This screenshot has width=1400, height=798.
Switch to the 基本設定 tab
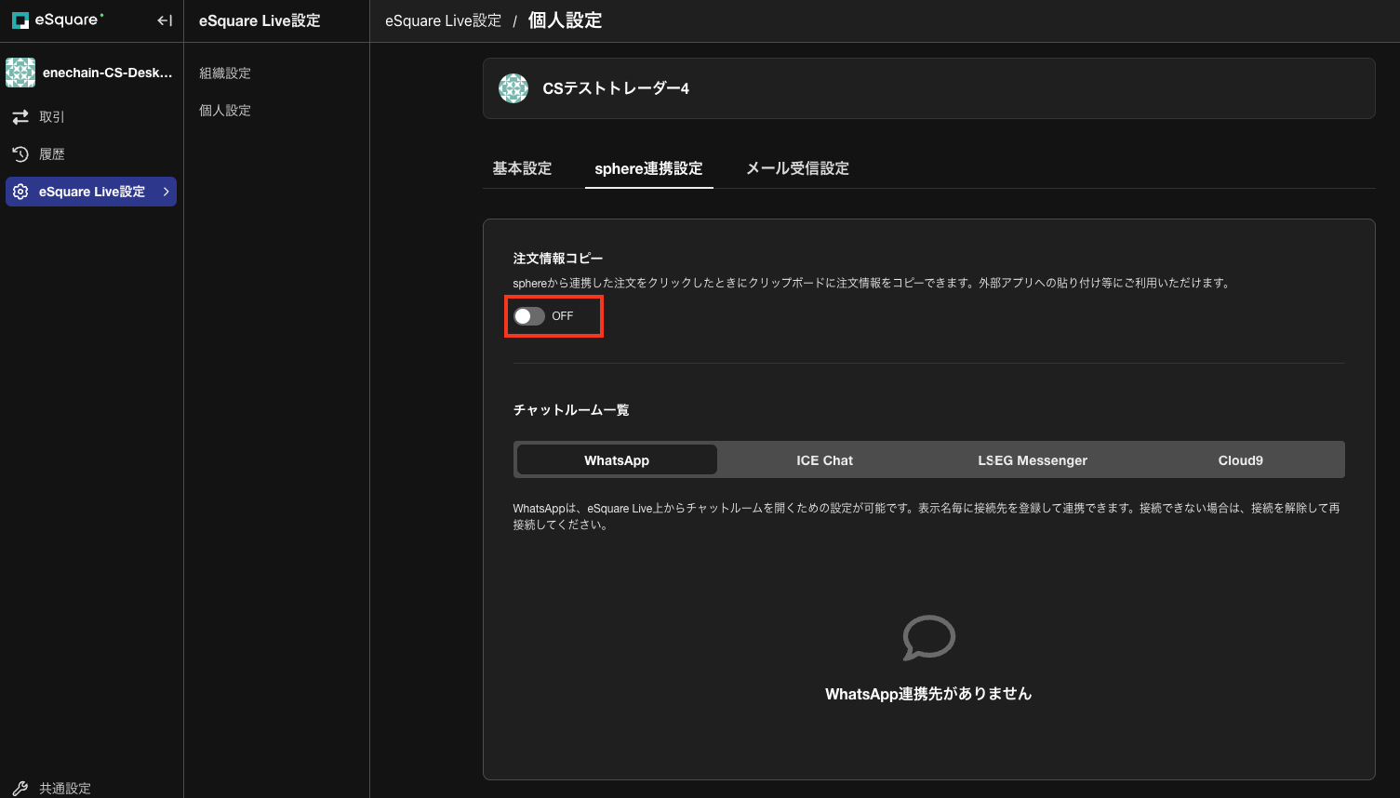(x=522, y=168)
